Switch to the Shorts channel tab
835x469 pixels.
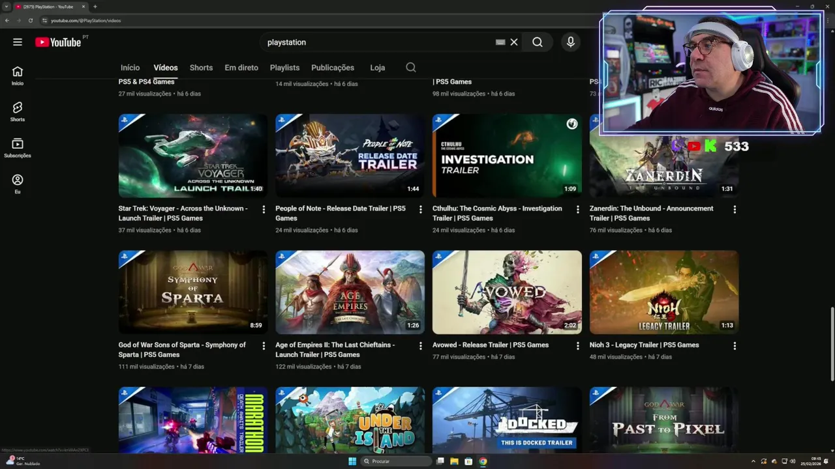coord(201,68)
